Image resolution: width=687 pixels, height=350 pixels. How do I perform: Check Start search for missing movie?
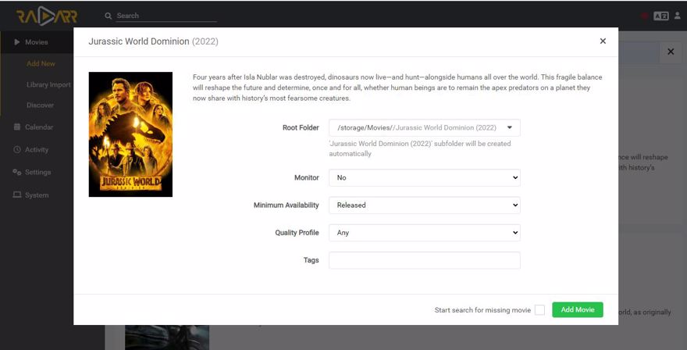tap(539, 310)
